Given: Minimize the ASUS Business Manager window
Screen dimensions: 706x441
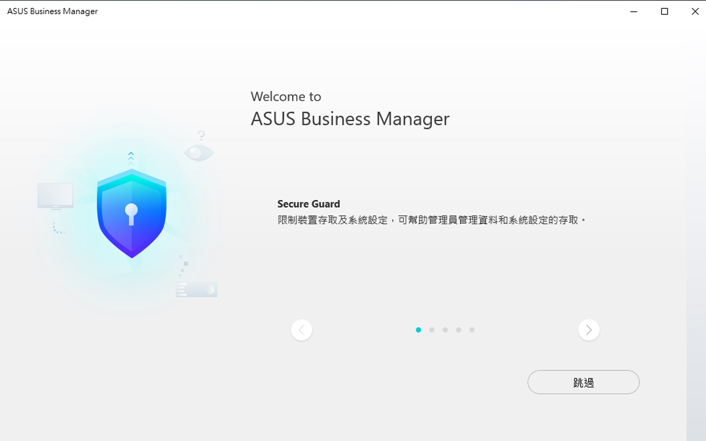Looking at the screenshot, I should tap(633, 11).
